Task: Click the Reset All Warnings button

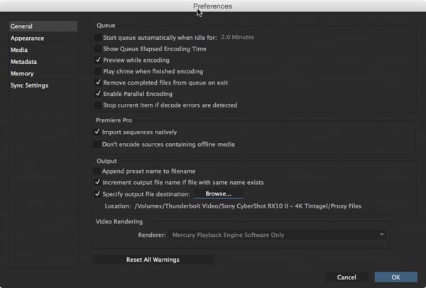Action: pyautogui.click(x=153, y=260)
